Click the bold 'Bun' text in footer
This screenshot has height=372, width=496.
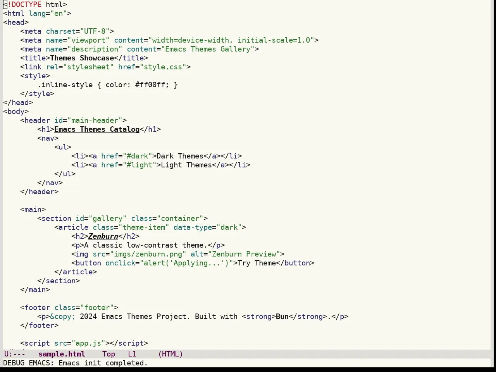click(282, 317)
